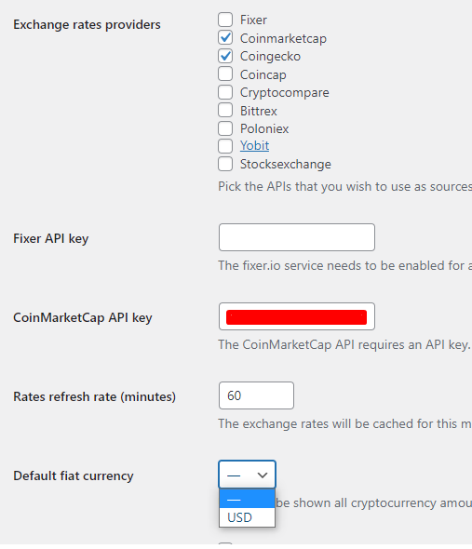Screen dimensions: 472x549
Task: Click the Cryptocompare label text
Action: 284,93
